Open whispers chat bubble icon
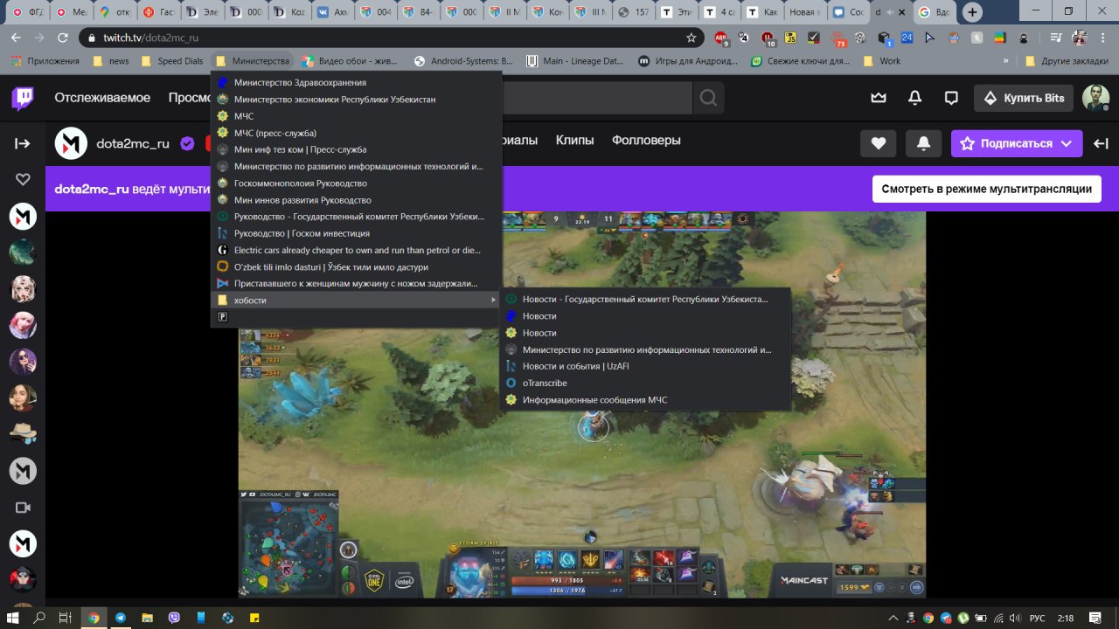Viewport: 1119px width, 629px height. pos(951,98)
